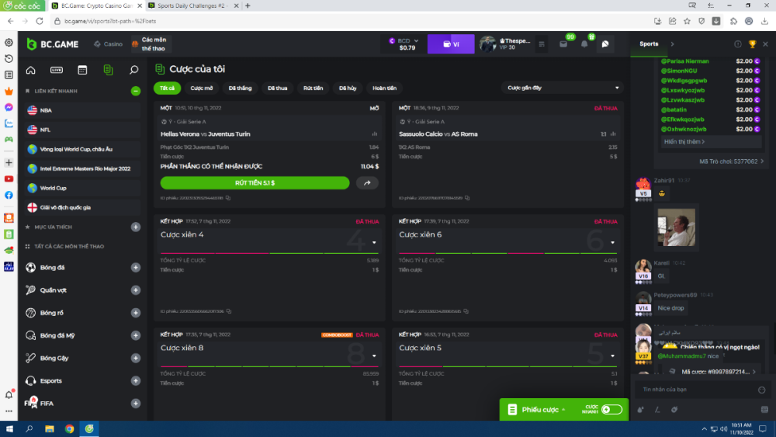Copy the Hellas Verona bet ticket ID
Image resolution: width=776 pixels, height=437 pixels.
(228, 198)
